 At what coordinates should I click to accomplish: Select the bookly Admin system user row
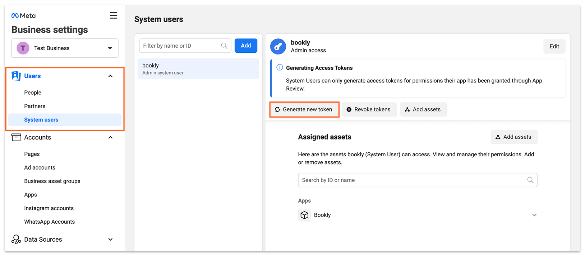[x=198, y=69]
